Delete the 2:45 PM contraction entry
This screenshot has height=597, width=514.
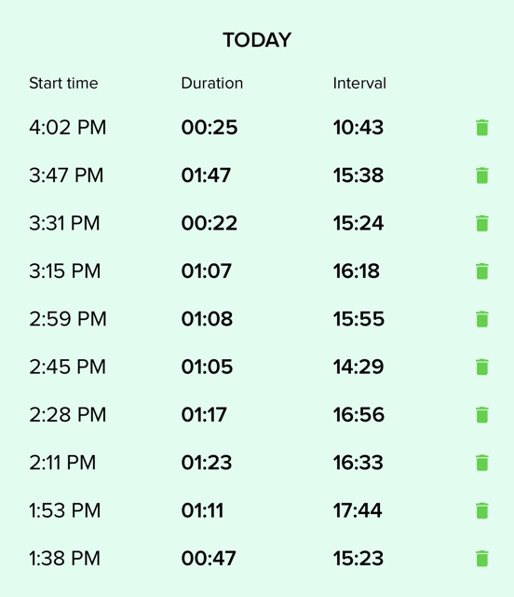(482, 367)
